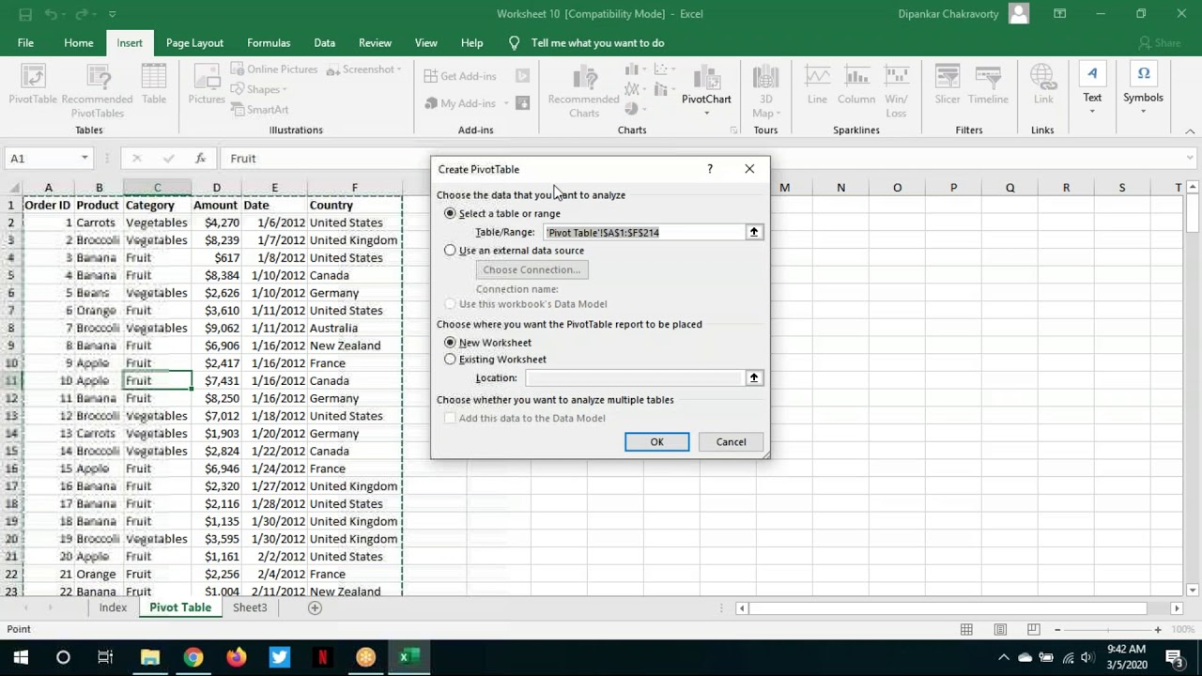The height and width of the screenshot is (676, 1202).
Task: Open the Page Layout tab
Action: 194,43
